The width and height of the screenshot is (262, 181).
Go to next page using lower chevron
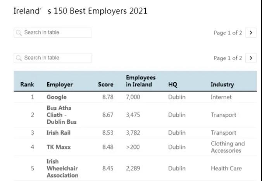pyautogui.click(x=251, y=58)
